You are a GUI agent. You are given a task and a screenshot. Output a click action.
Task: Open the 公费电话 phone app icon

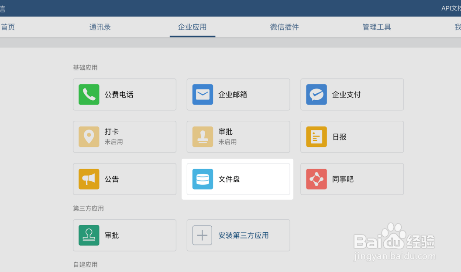point(89,94)
